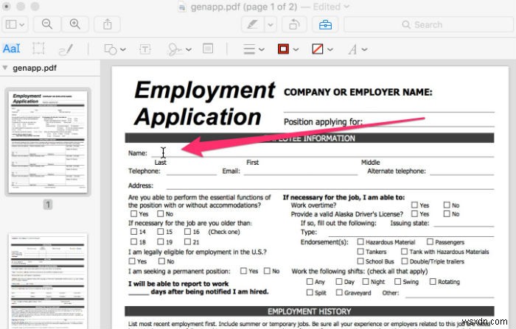The height and width of the screenshot is (329, 516).
Task: Check the Rotating shift box
Action: pyautogui.click(x=433, y=281)
